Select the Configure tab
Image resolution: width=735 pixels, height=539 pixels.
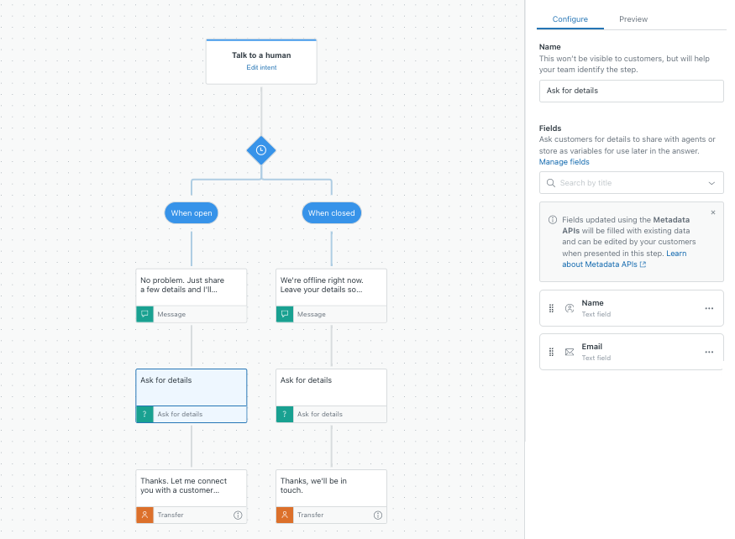570,19
